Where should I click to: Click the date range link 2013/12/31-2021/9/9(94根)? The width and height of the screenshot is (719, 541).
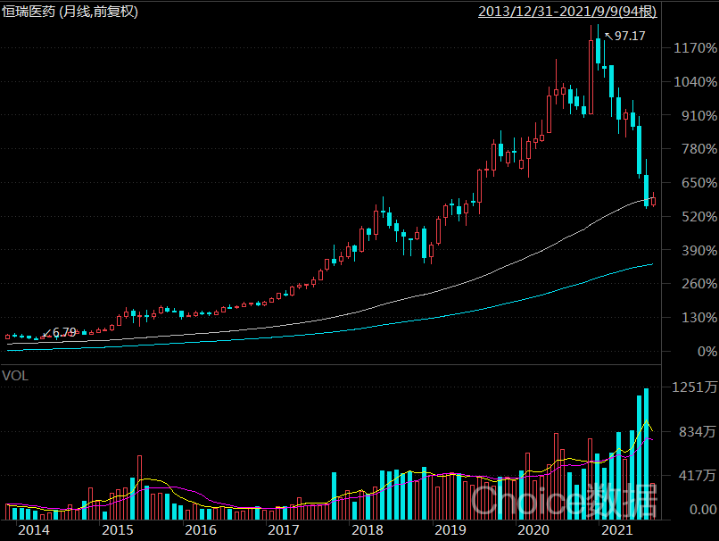pyautogui.click(x=567, y=11)
